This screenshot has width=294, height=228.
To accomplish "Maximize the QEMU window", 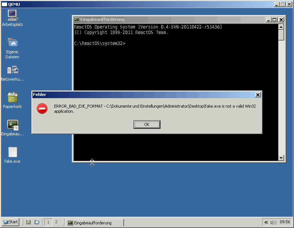I will click(283, 4).
